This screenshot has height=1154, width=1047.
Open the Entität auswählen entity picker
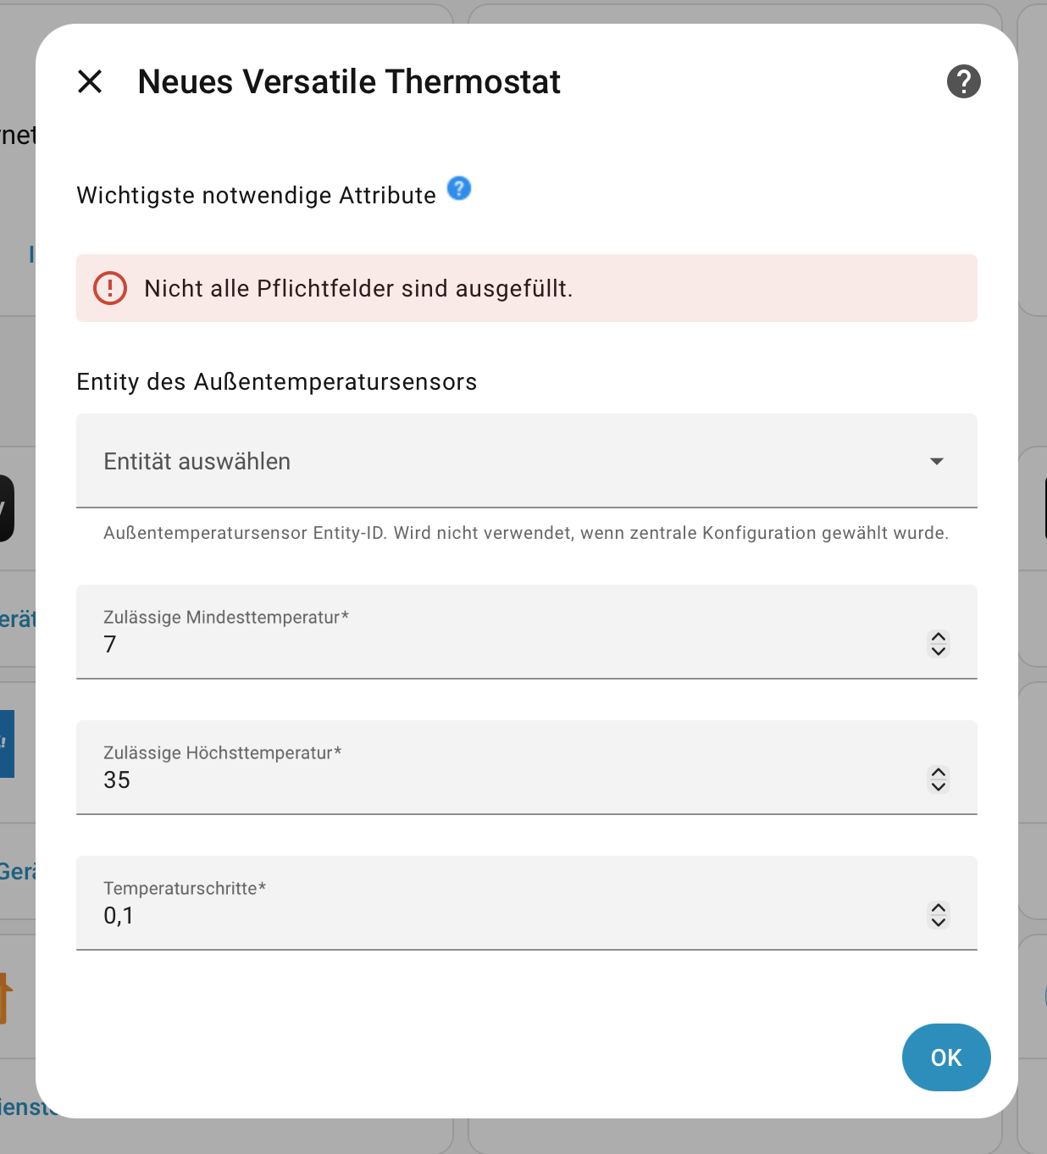click(x=508, y=461)
